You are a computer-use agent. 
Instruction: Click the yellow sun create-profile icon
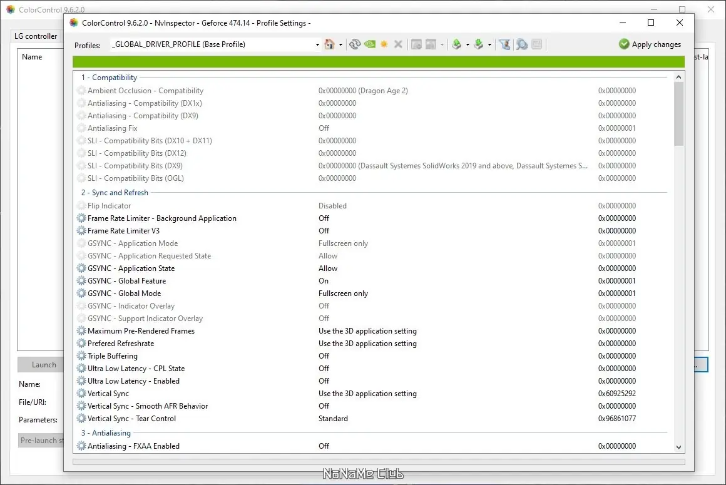click(x=384, y=44)
